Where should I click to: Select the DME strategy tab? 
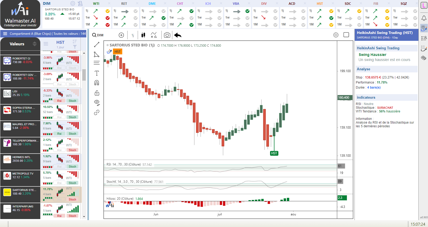tap(152, 4)
